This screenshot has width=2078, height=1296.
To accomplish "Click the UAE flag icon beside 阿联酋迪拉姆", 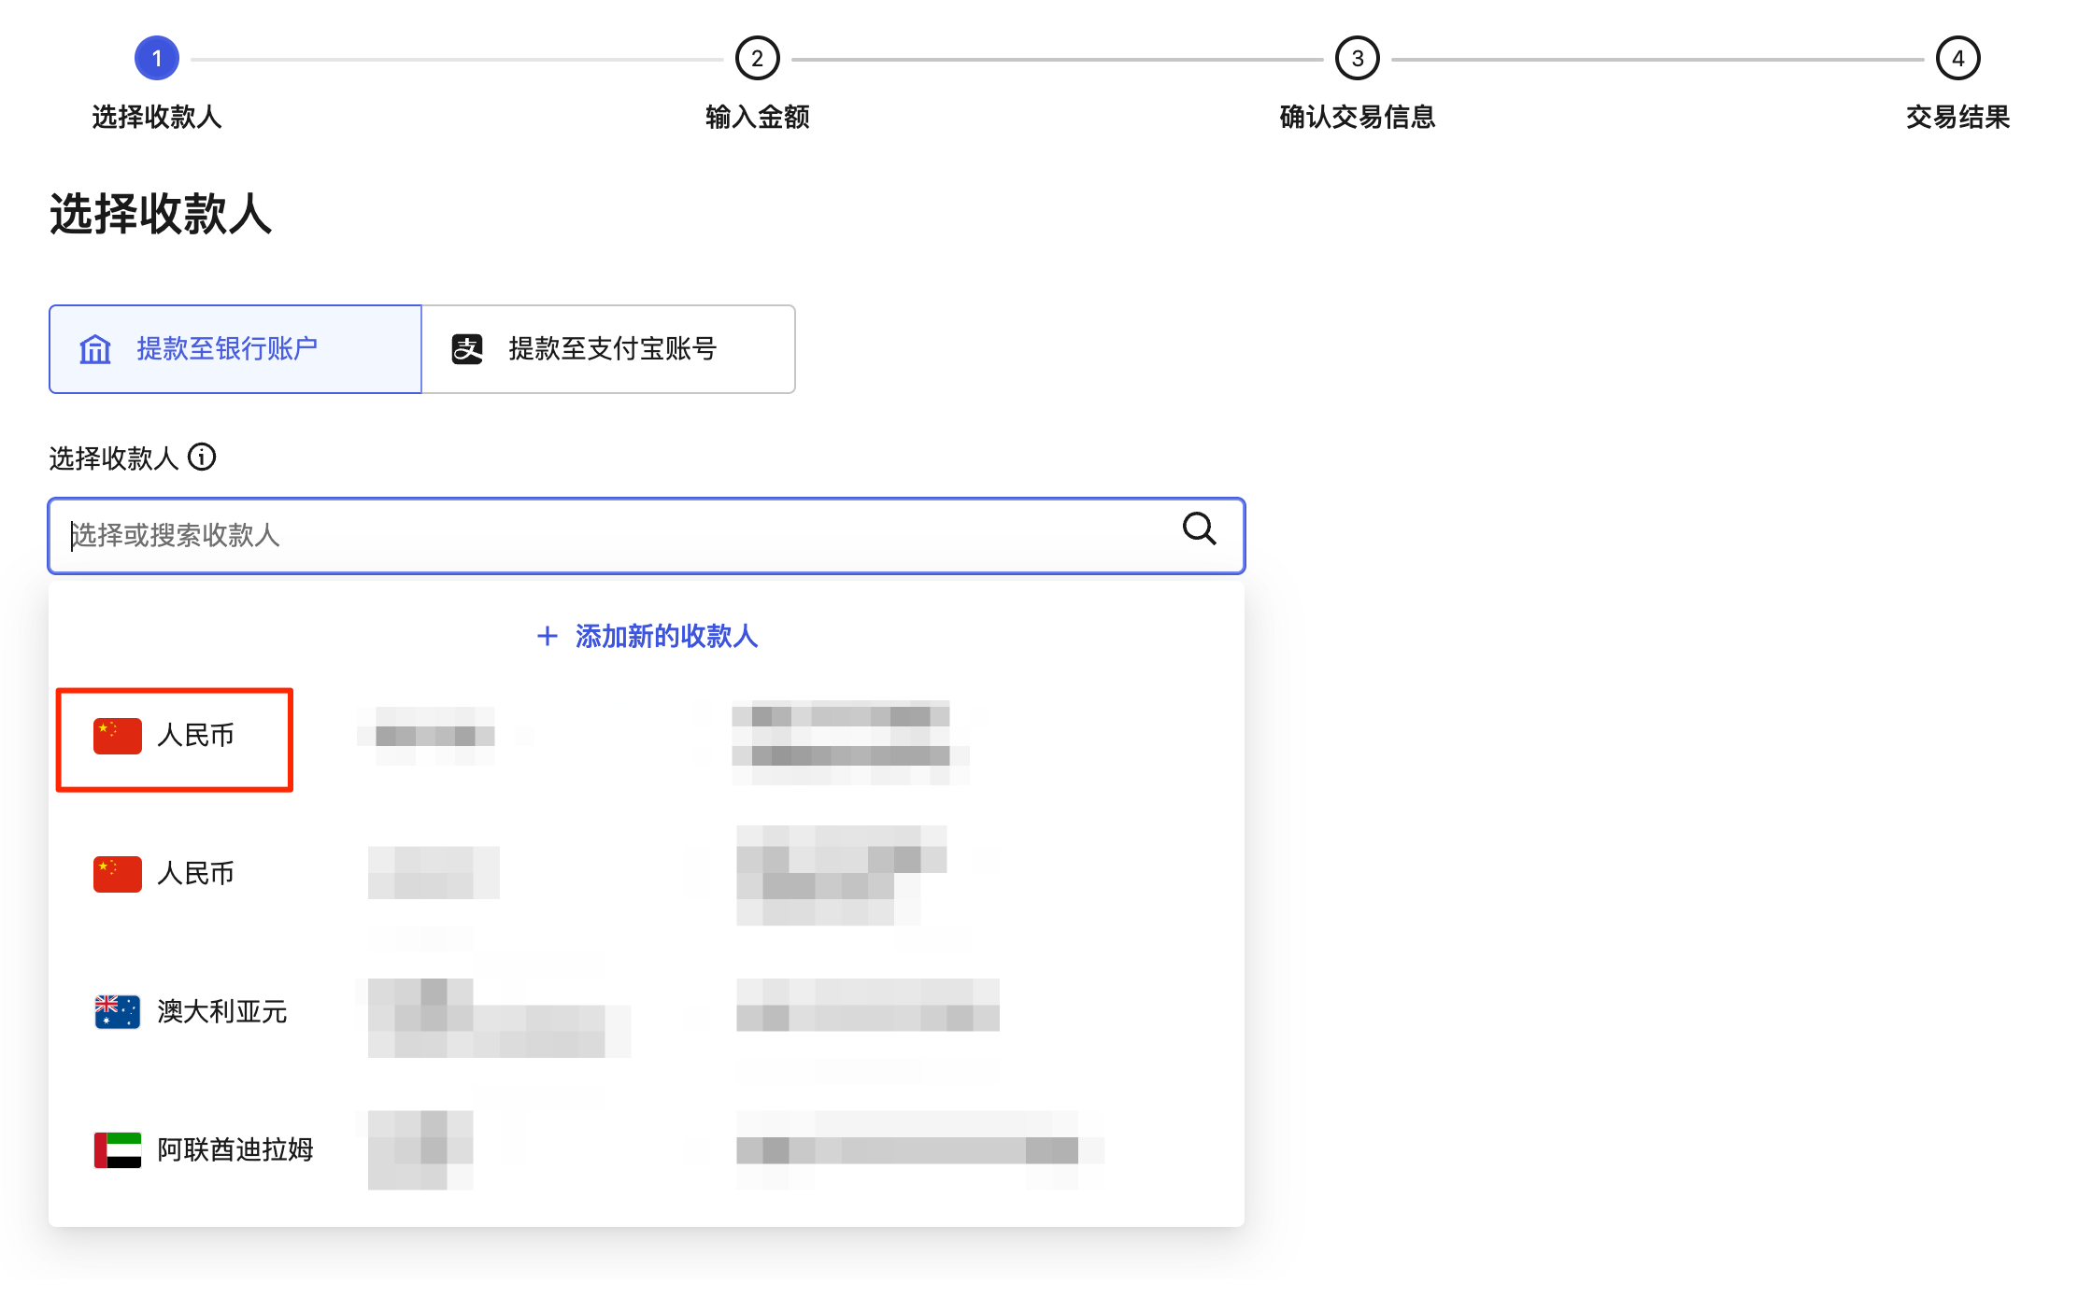I will point(116,1149).
